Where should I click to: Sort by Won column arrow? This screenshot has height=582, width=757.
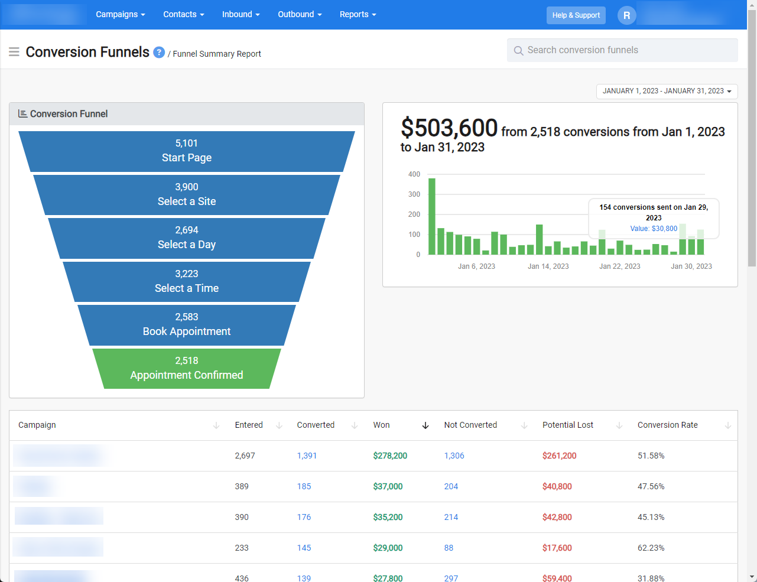tap(425, 425)
